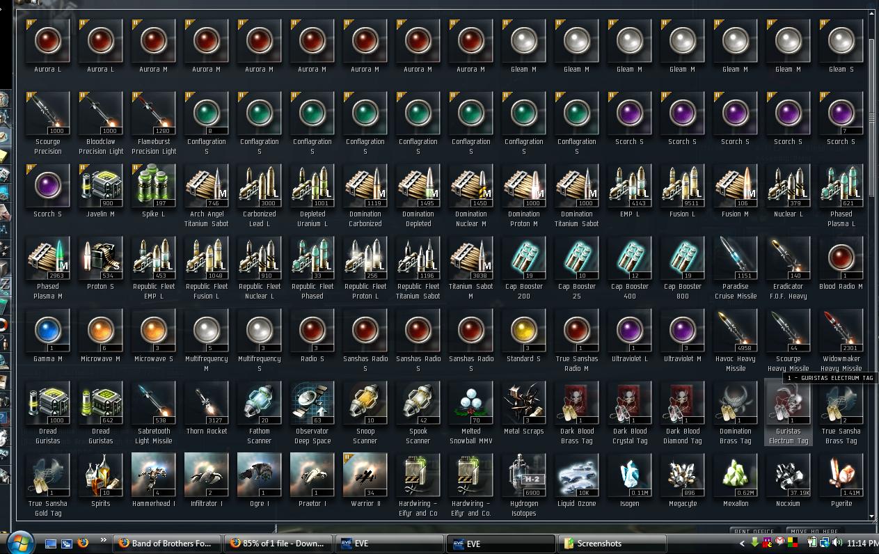
Task: Expand hidden system tray icons arrow
Action: 743,544
